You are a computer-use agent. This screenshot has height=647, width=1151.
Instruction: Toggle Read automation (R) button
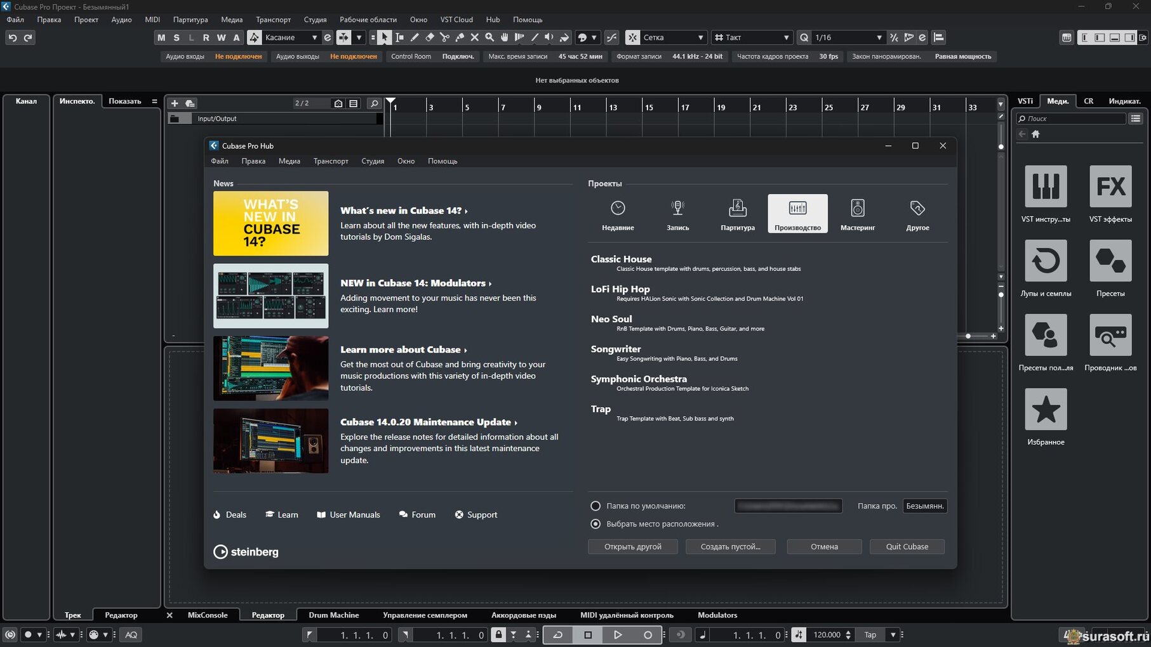point(206,37)
